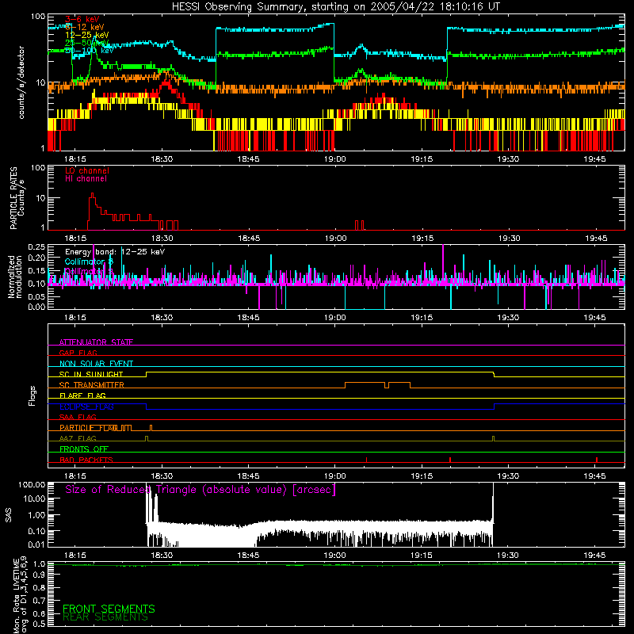Click the 0.05 value on the modulation axis
The height and width of the screenshot is (634, 634).
tap(36, 296)
